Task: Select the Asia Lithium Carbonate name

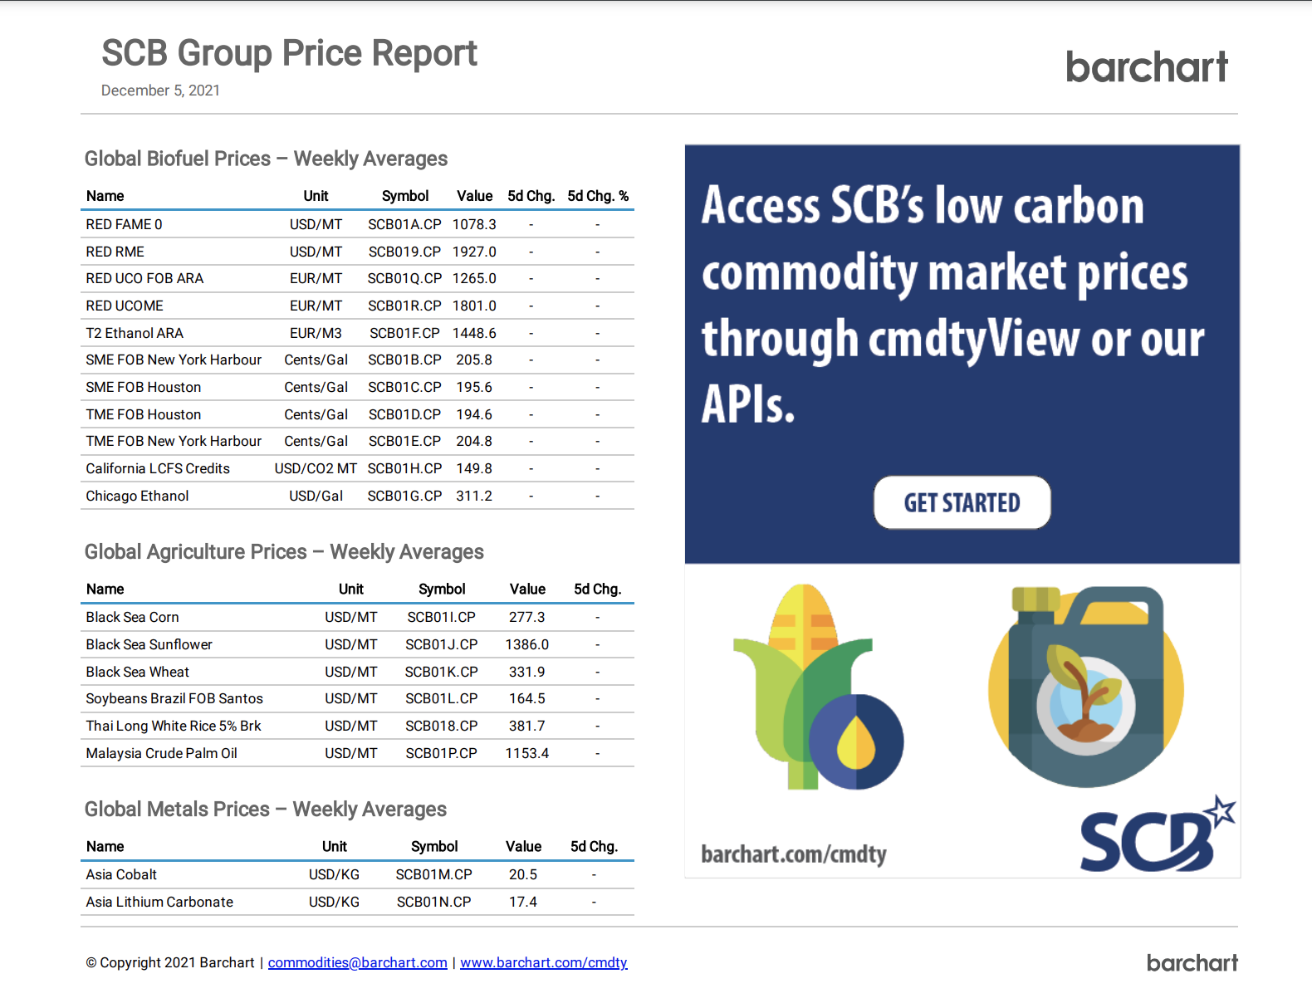Action: (159, 902)
